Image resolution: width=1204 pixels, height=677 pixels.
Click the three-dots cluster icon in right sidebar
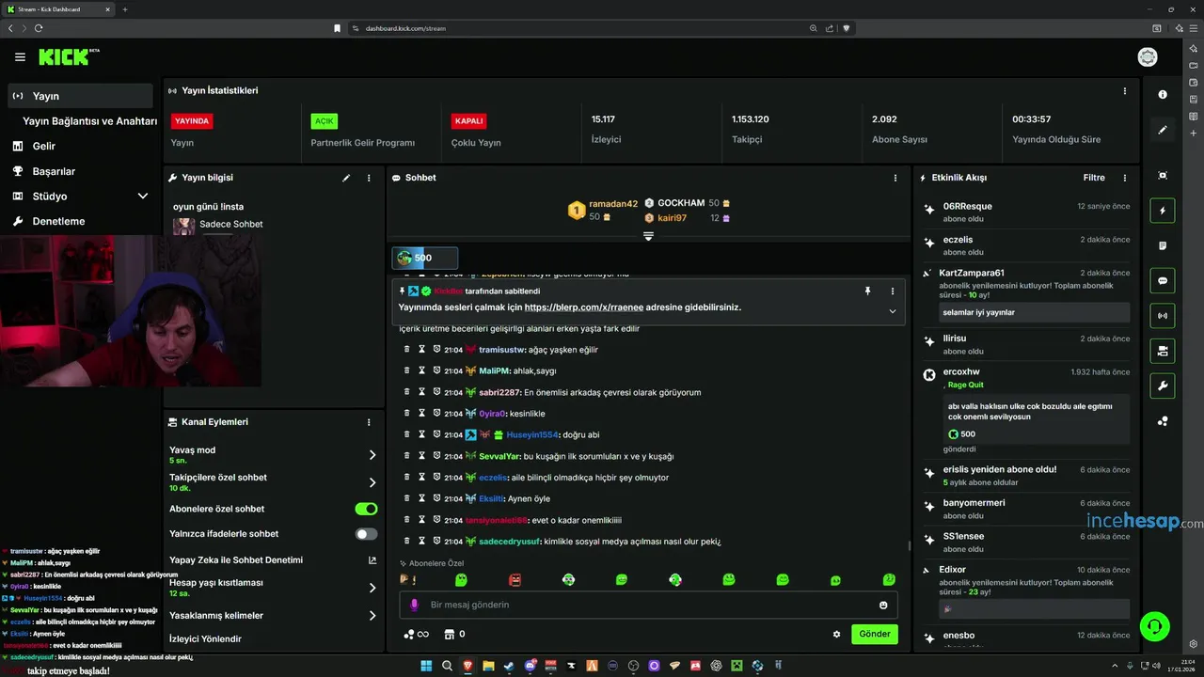(1163, 421)
